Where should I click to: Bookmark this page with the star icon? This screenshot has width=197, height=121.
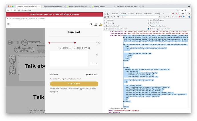coord(178,10)
